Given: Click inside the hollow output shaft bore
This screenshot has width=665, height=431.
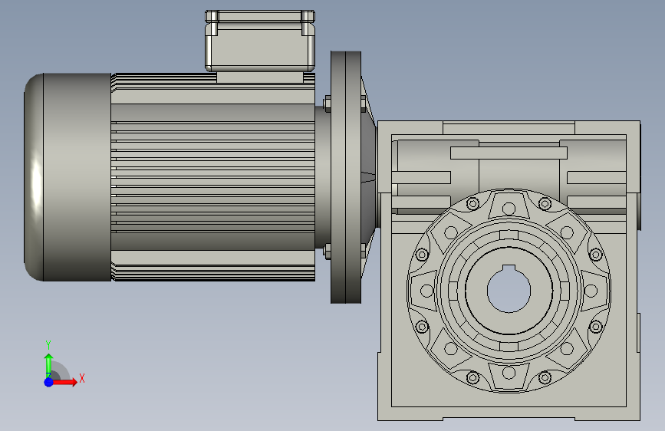Looking at the screenshot, I should click(x=509, y=291).
